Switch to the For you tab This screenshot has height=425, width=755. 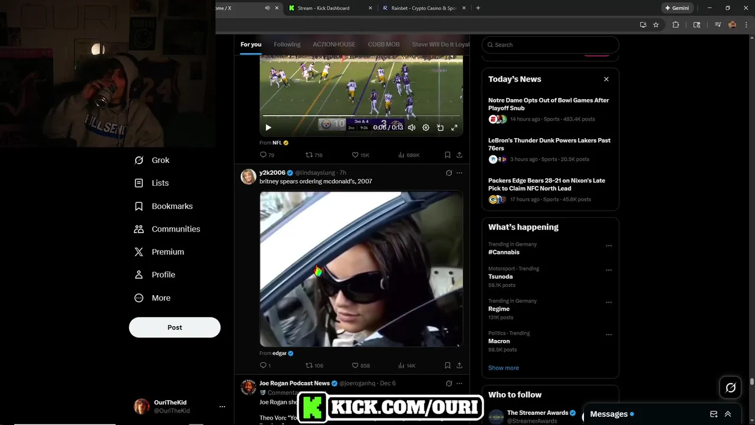pyautogui.click(x=251, y=44)
